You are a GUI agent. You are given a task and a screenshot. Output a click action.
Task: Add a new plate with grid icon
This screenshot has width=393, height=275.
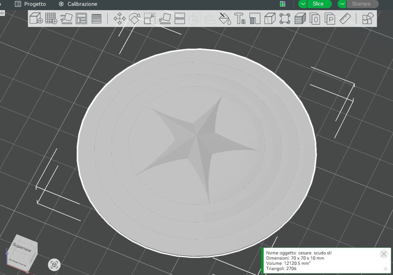[51, 18]
